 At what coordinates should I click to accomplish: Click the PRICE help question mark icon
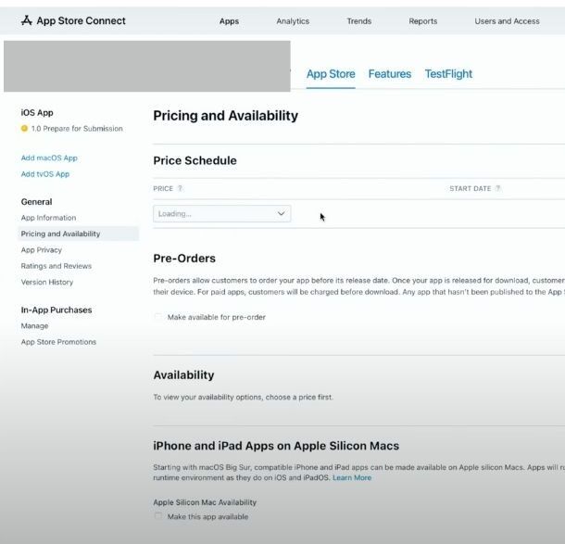coord(181,188)
